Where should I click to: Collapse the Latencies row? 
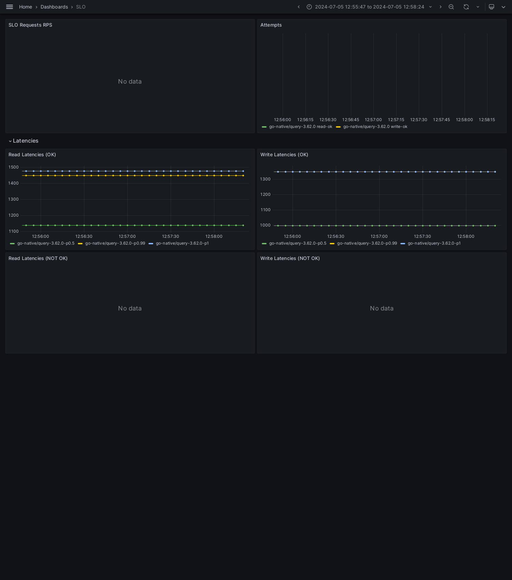[23, 141]
